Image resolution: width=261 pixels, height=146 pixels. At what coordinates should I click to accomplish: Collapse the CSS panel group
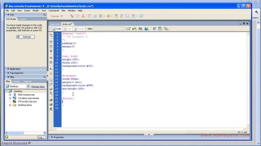pyautogui.click(x=8, y=15)
